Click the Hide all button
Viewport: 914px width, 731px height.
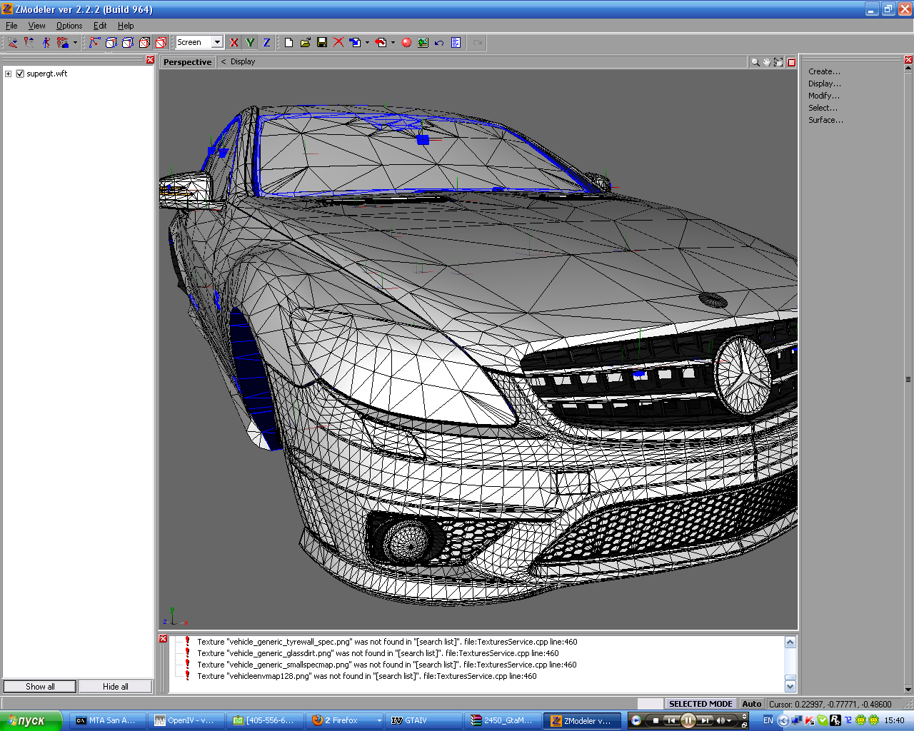[116, 687]
